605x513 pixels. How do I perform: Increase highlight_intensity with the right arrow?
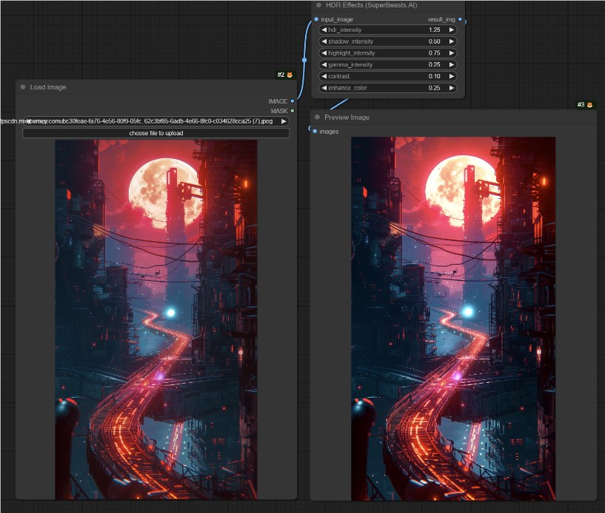click(x=452, y=52)
